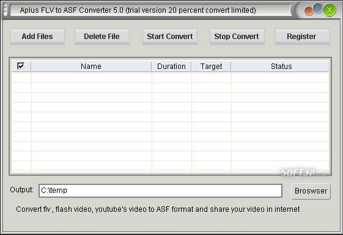Click the orange circle icon in title bar

[x=308, y=12]
